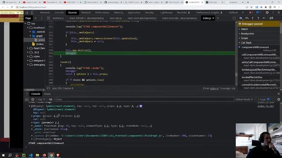Open the DevTools three-dot customize menu

[273, 13]
